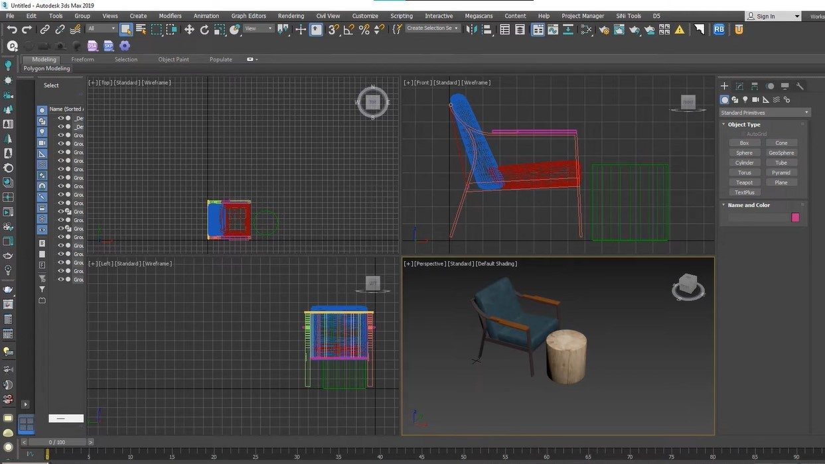The image size is (825, 464).
Task: Open the pink object color swatch
Action: coord(795,217)
